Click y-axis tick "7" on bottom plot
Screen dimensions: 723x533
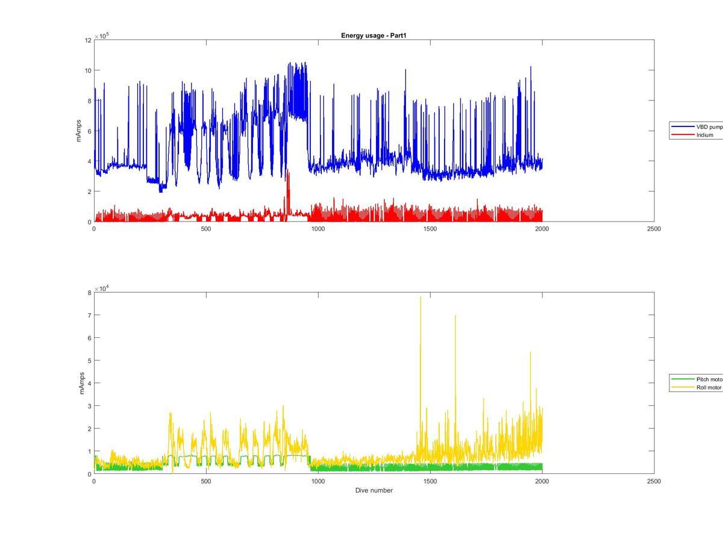point(90,315)
